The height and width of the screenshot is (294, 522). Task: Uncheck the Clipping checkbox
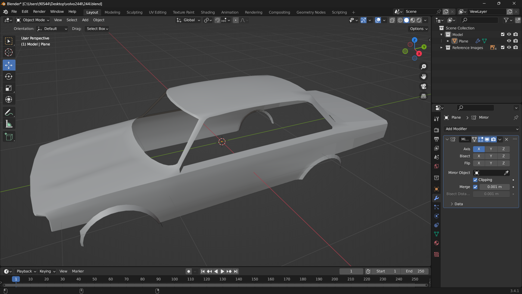pos(475,180)
